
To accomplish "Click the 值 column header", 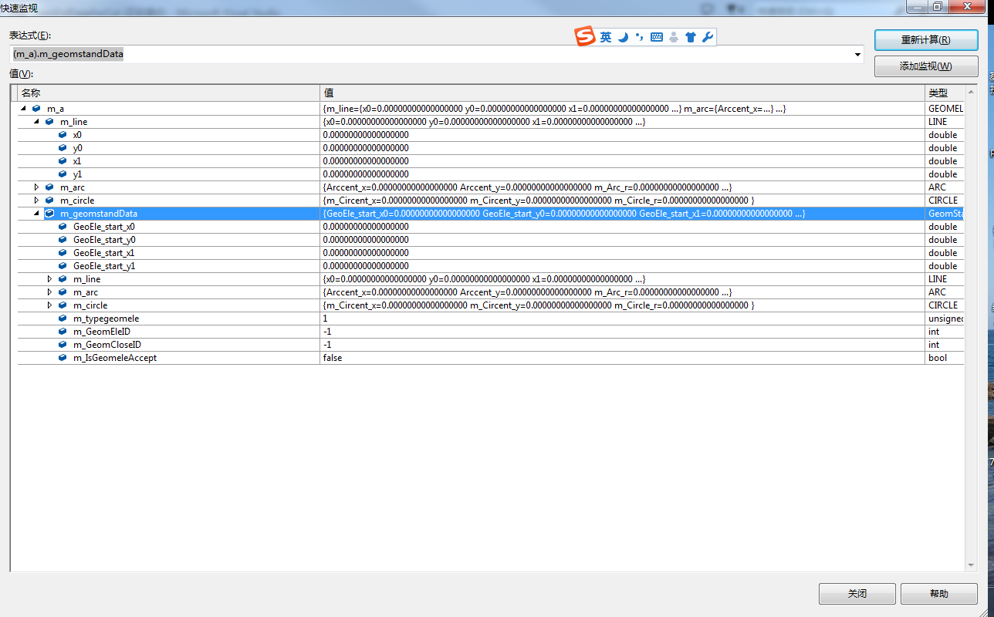I will [x=622, y=93].
